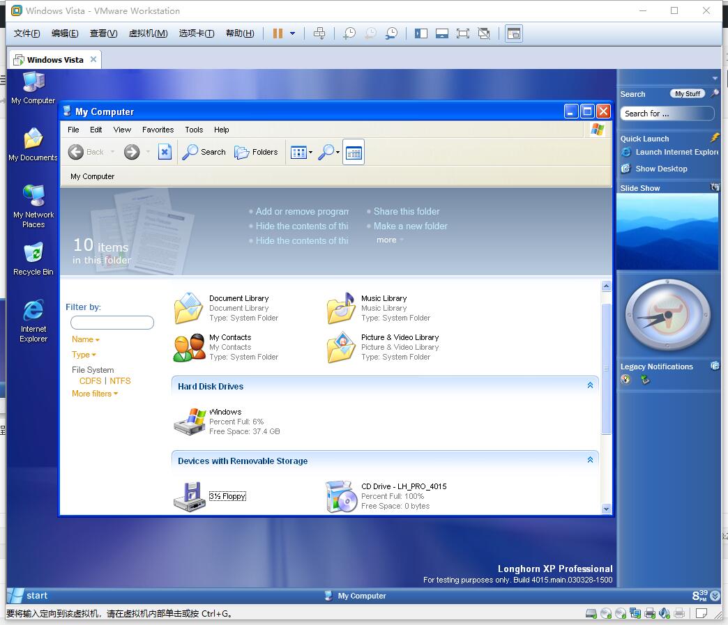Filter by CDFS file system
Image resolution: width=728 pixels, height=625 pixels.
90,381
